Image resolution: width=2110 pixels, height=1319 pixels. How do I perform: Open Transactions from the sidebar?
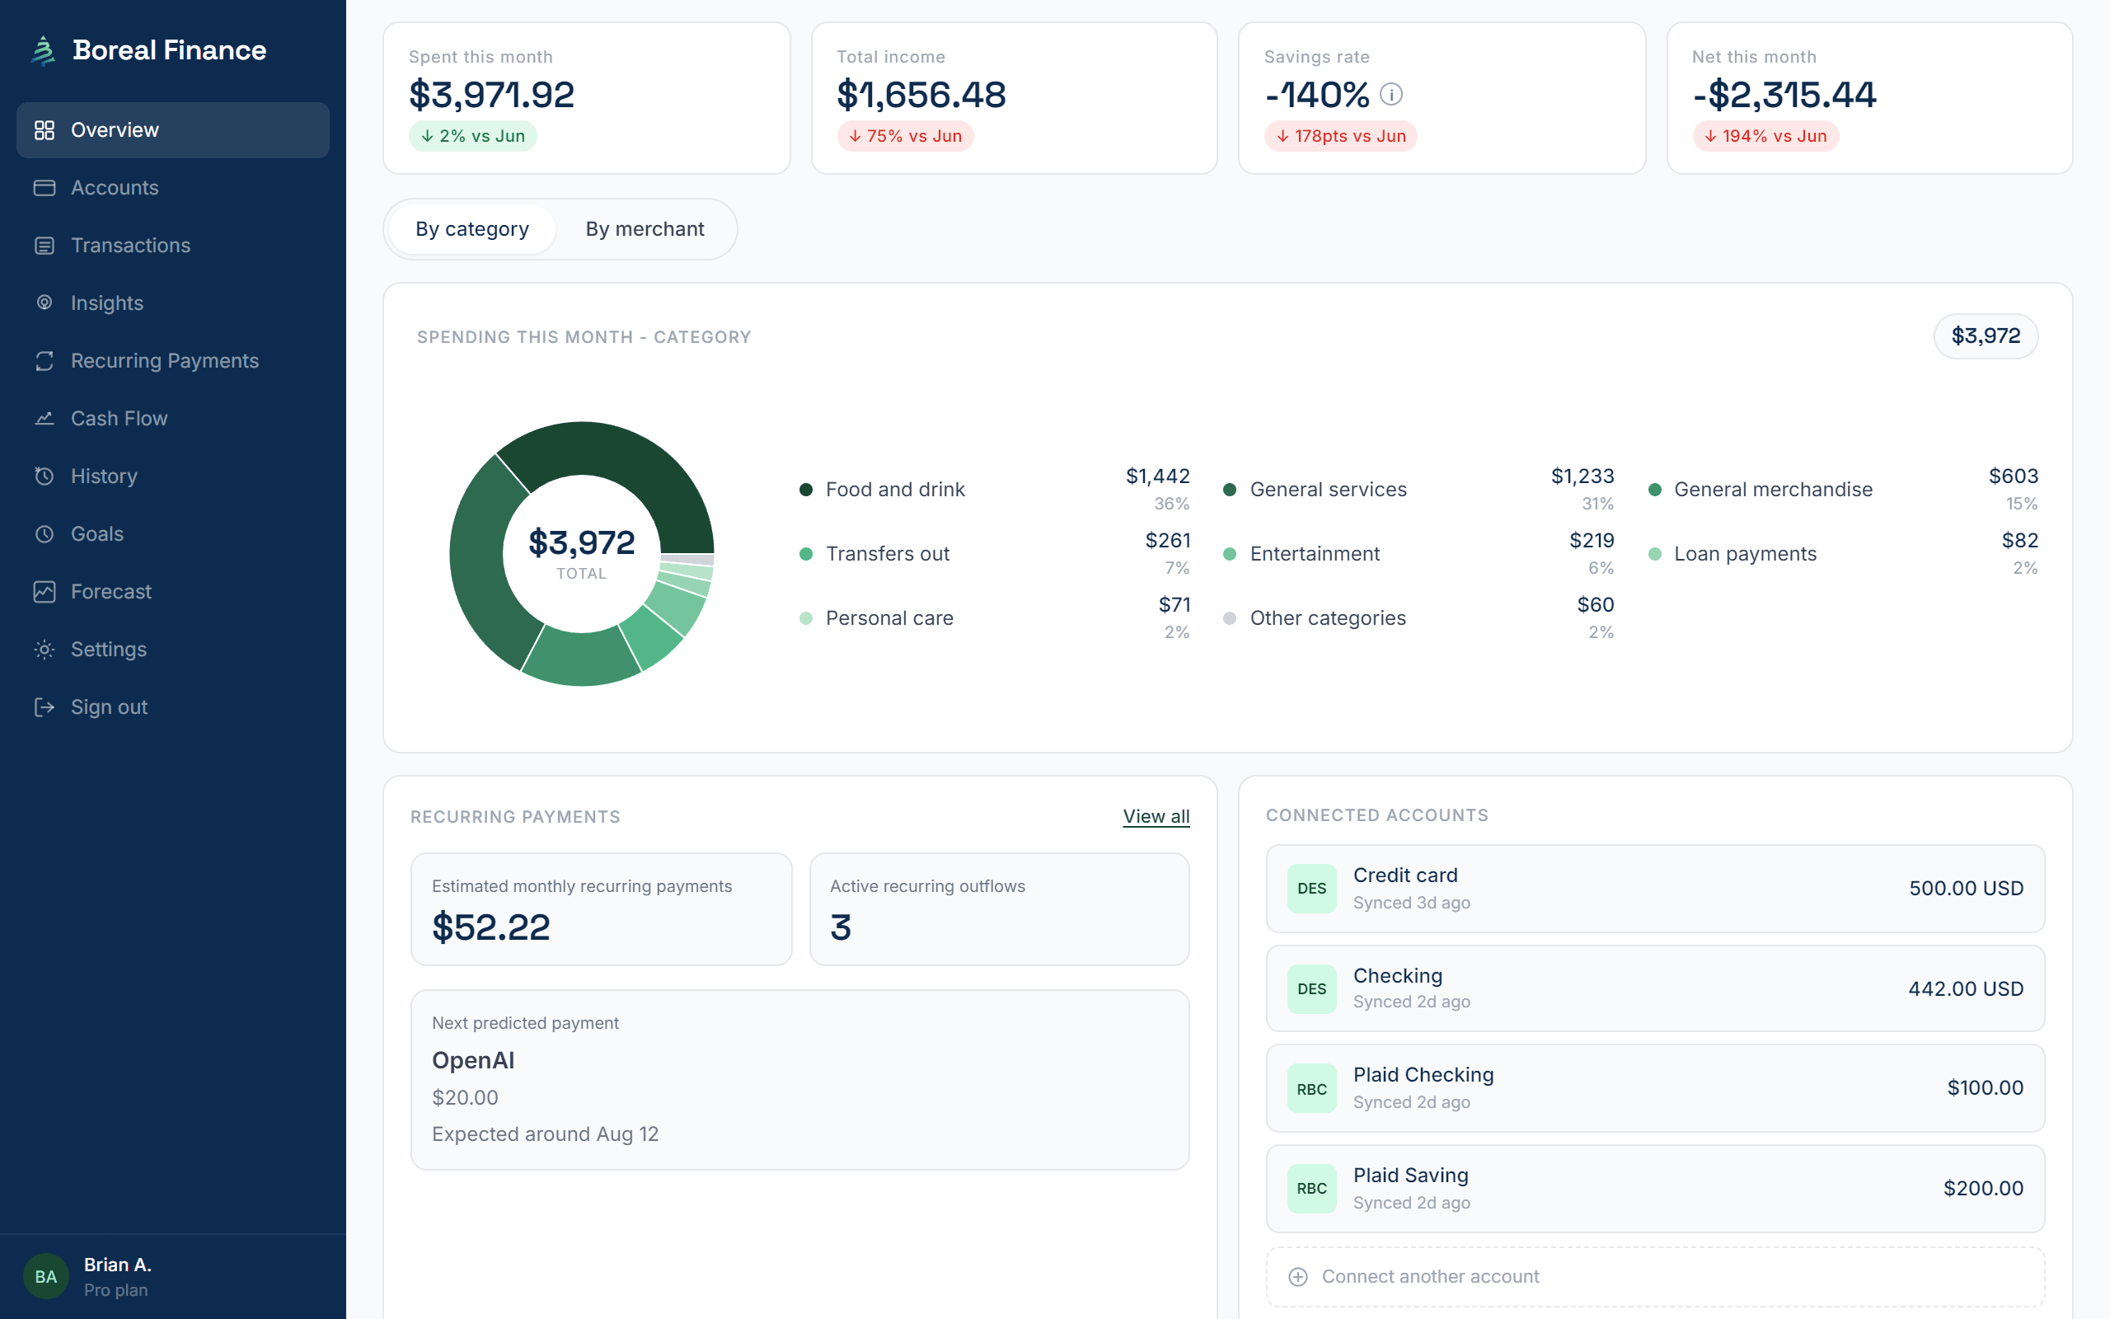[x=172, y=245]
